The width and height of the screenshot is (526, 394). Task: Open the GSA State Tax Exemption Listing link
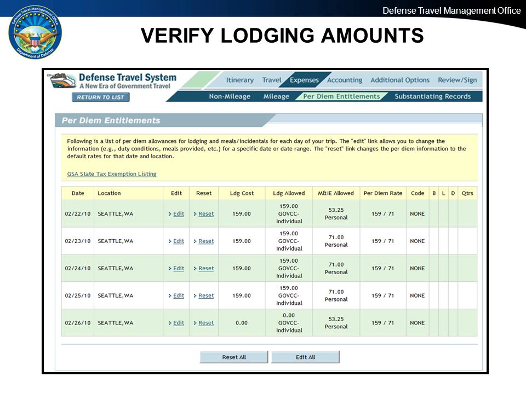112,174
